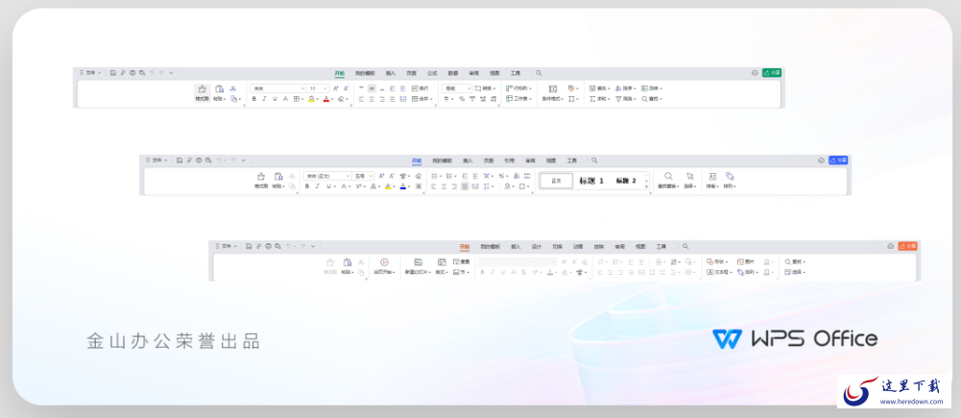Image resolution: width=961 pixels, height=418 pixels.
Task: Toggle justify alignment in writer toolbar
Action: [465, 186]
